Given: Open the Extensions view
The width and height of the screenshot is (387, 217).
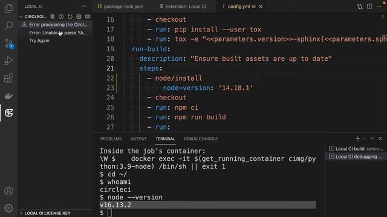Looking at the screenshot, I should (8, 78).
